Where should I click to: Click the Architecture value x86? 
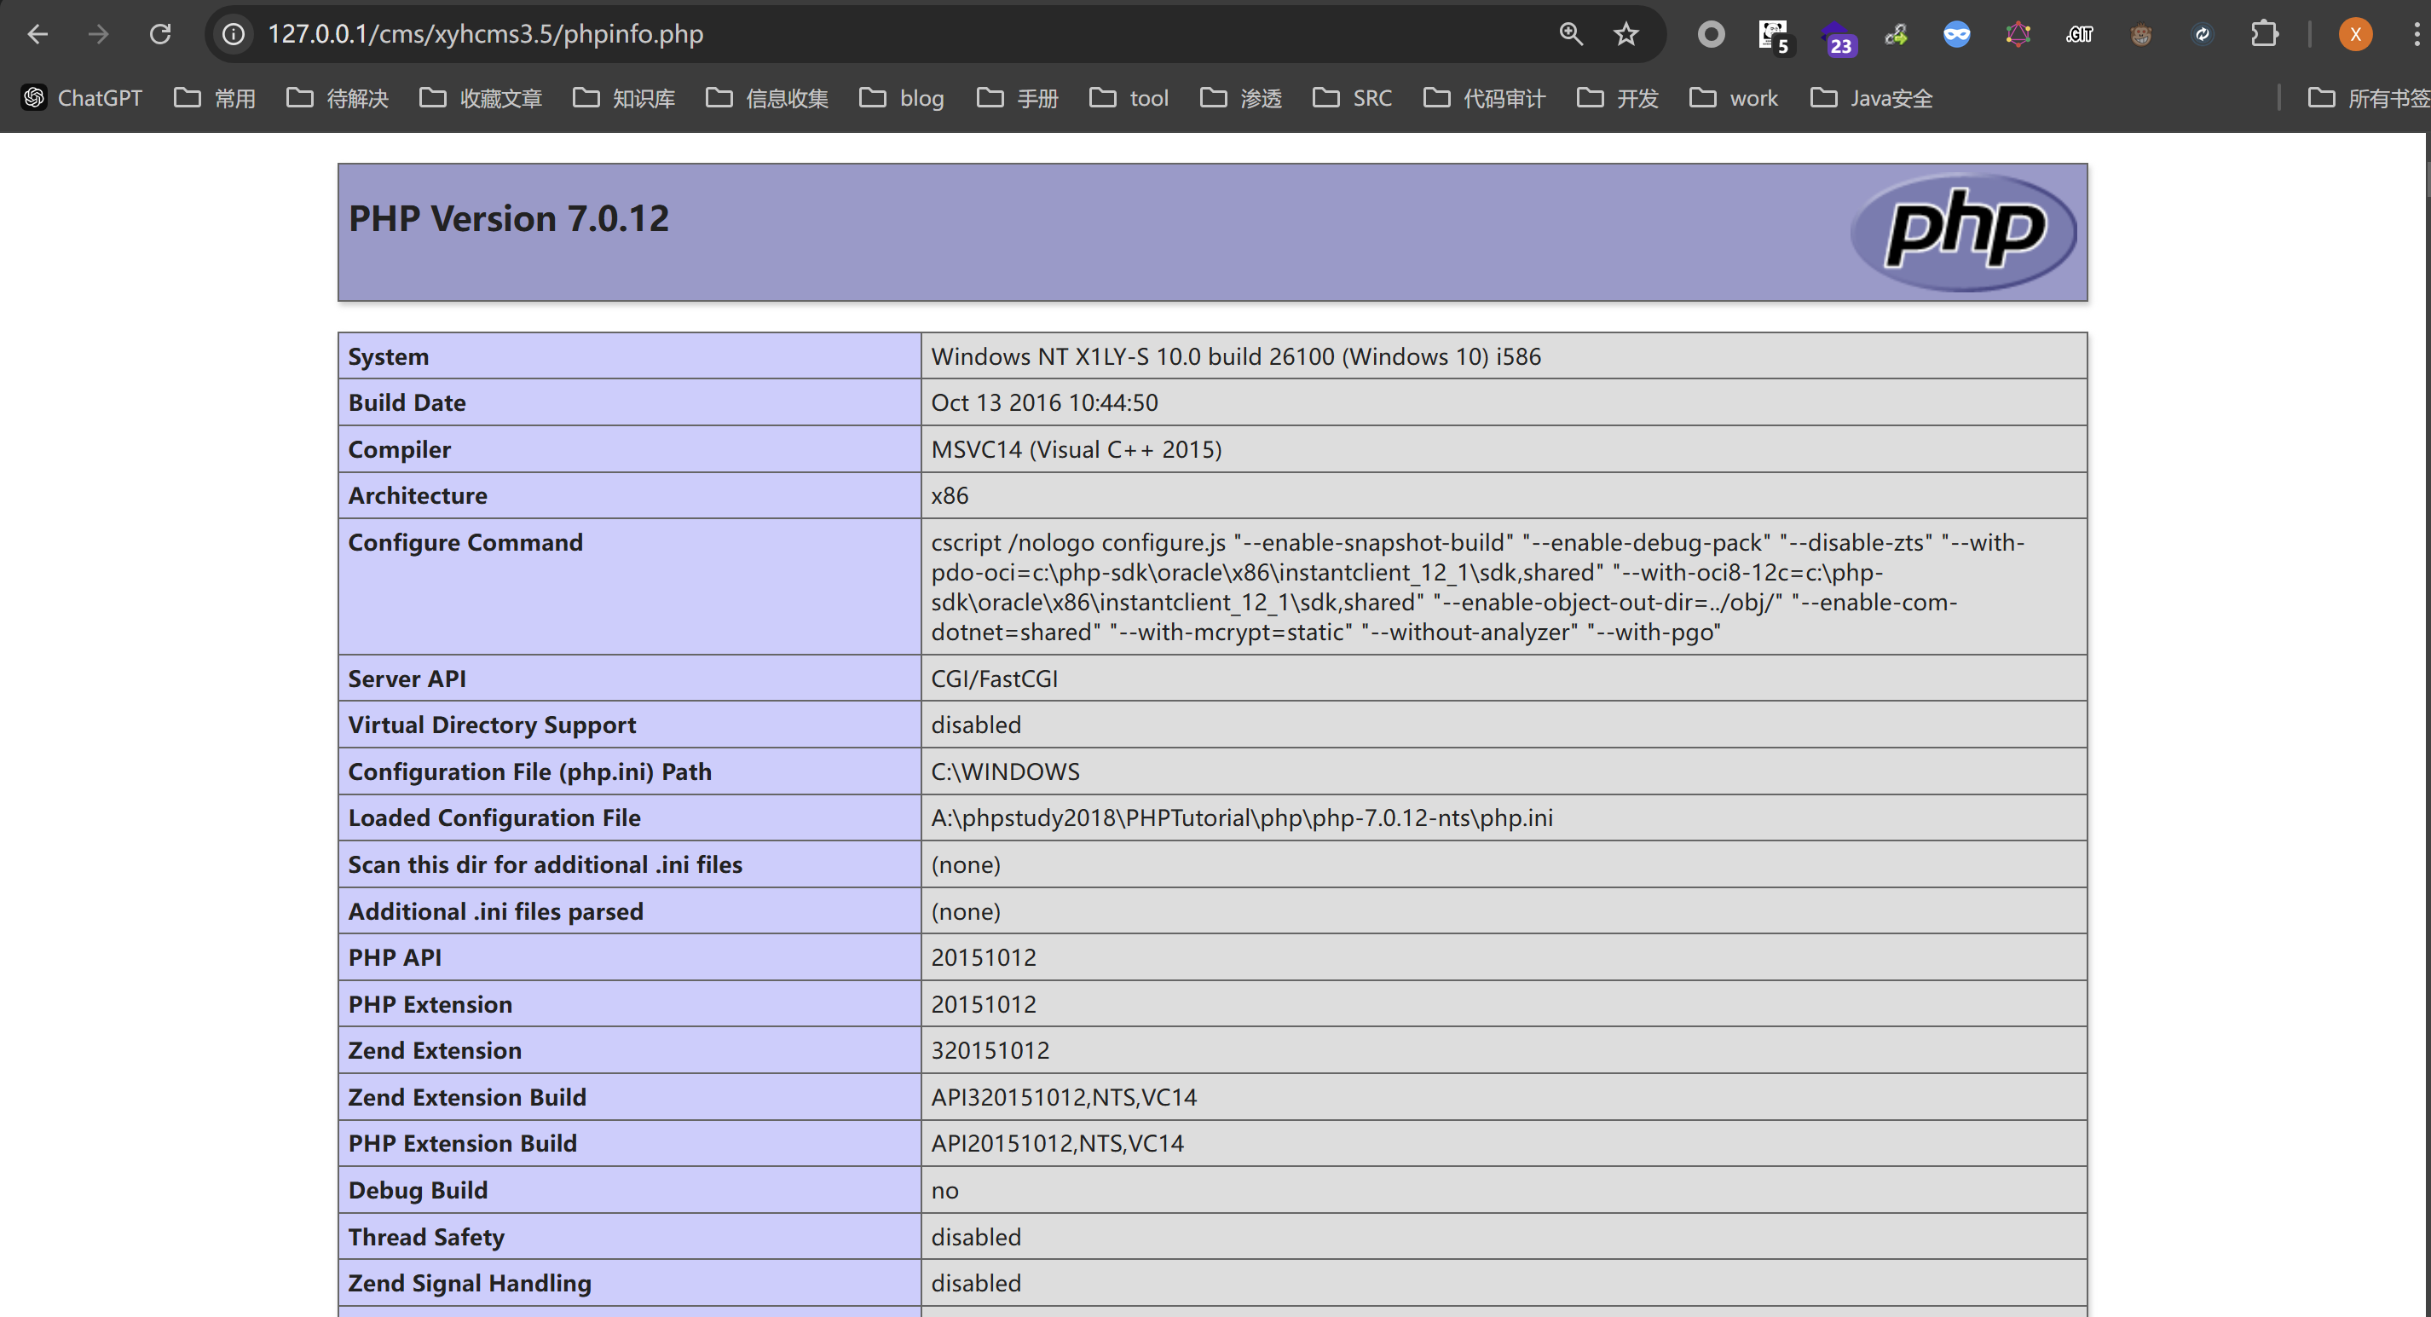pyautogui.click(x=950, y=495)
